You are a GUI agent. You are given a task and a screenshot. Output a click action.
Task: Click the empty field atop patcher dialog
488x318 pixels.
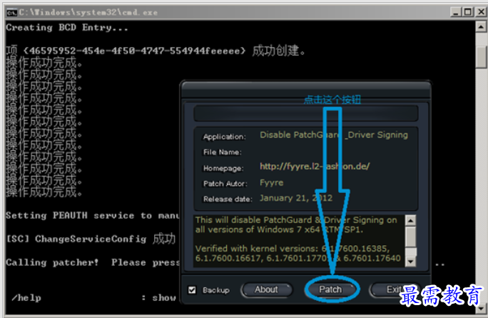[305, 114]
